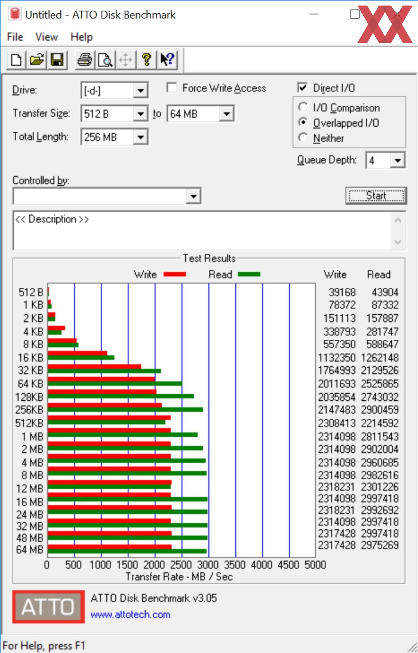Enable Force Write Access checkbox
Screen dimensions: 418x653
172,88
